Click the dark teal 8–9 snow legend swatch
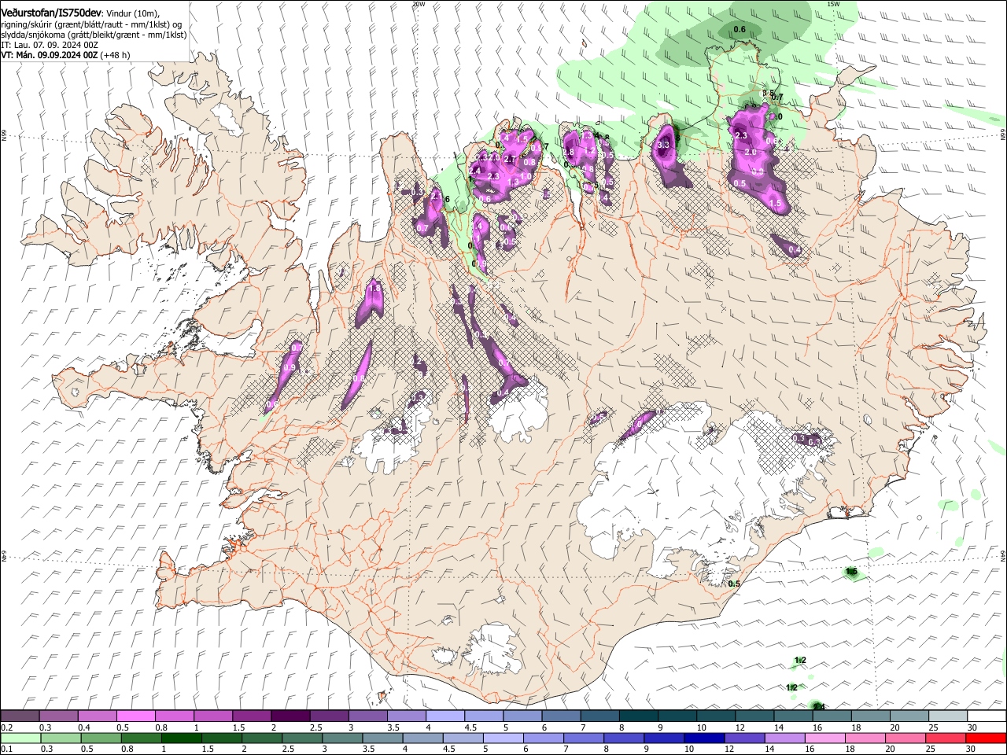This screenshot has width=1007, height=755. point(639,716)
